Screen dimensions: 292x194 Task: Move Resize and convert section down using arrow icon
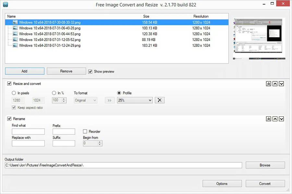(281, 83)
